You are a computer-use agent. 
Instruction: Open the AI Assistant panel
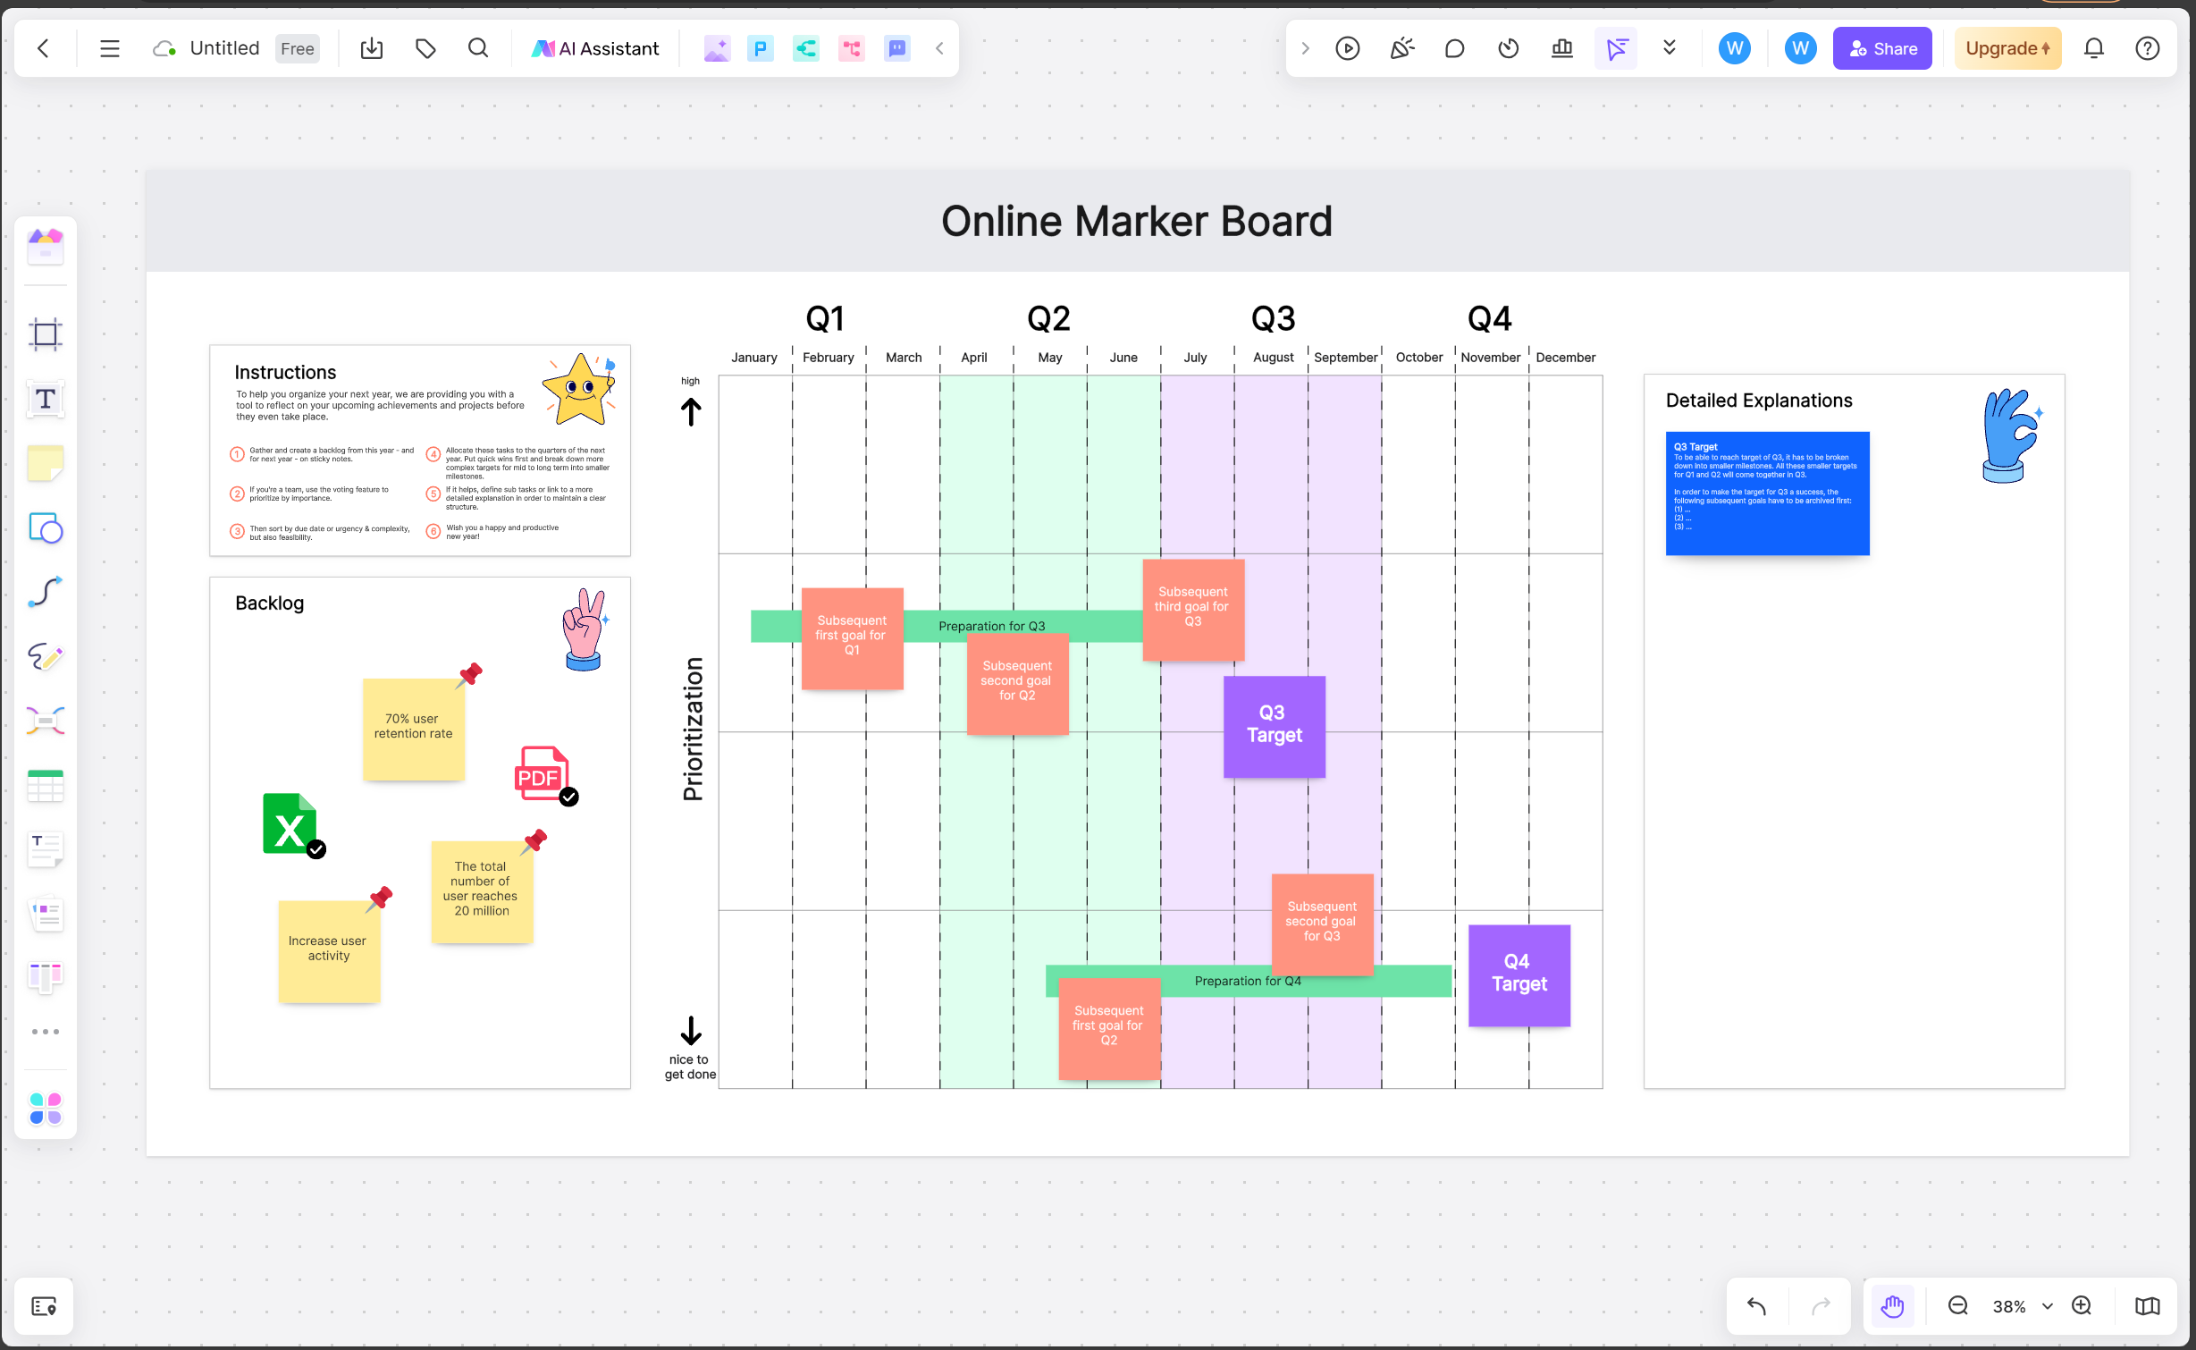point(596,48)
